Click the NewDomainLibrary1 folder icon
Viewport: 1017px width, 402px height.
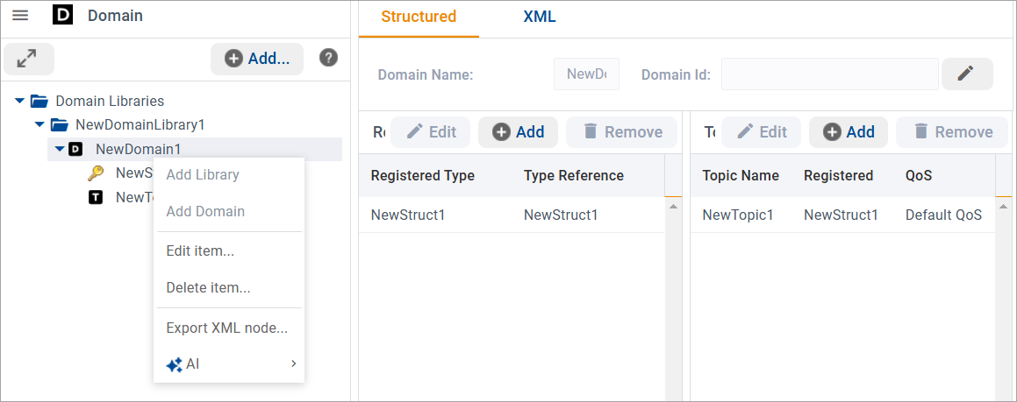click(x=58, y=125)
